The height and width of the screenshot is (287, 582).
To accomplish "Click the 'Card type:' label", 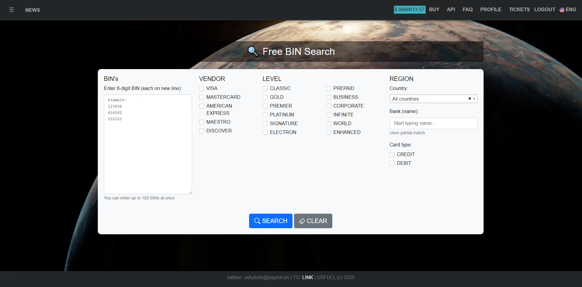I will point(401,145).
